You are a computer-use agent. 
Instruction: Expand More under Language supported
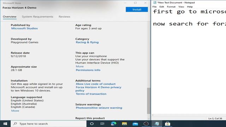tap(15, 111)
